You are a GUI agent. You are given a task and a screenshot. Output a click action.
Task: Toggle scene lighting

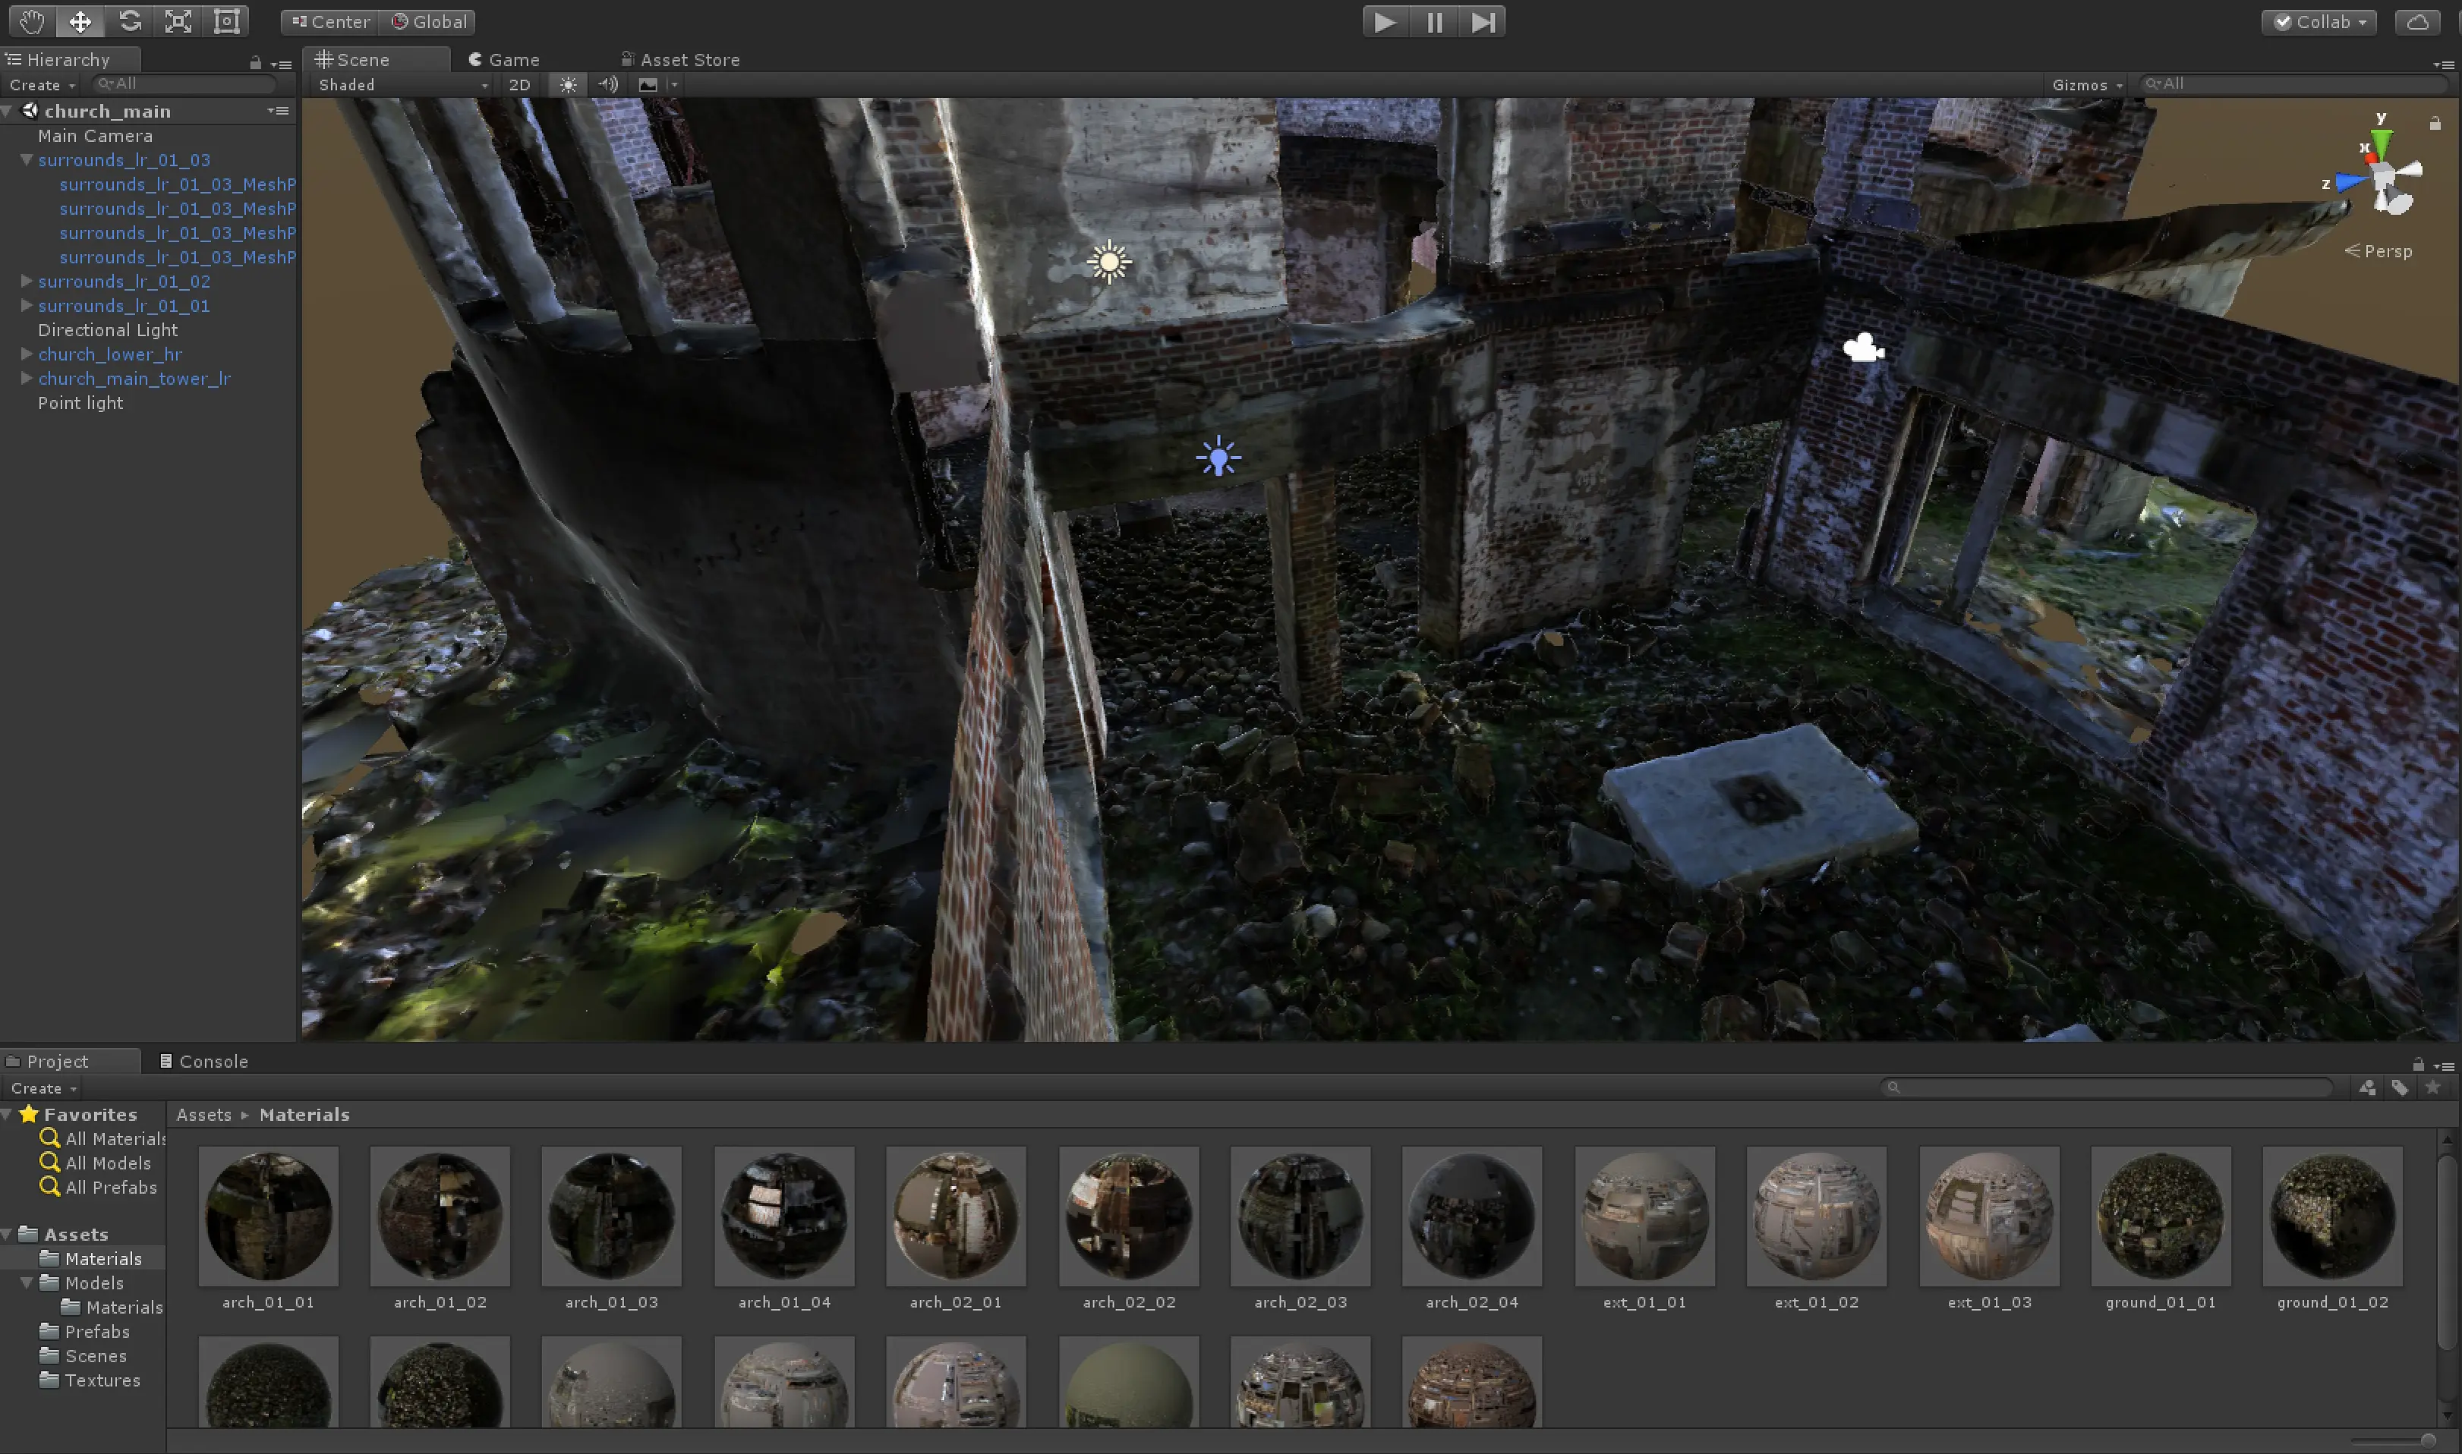point(569,84)
